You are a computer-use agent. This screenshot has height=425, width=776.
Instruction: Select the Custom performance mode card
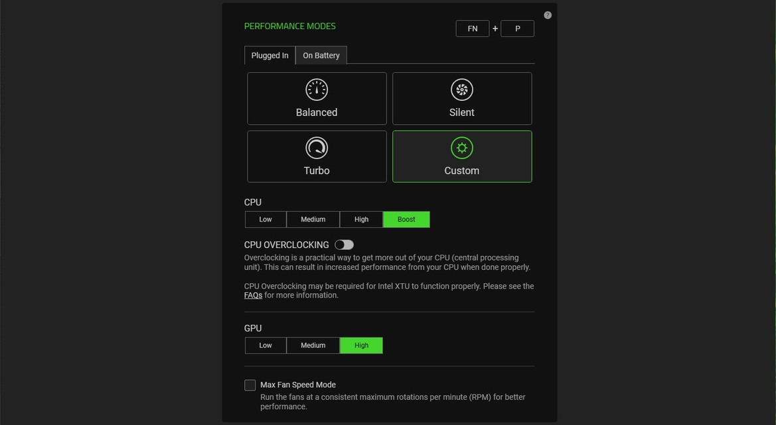point(462,156)
